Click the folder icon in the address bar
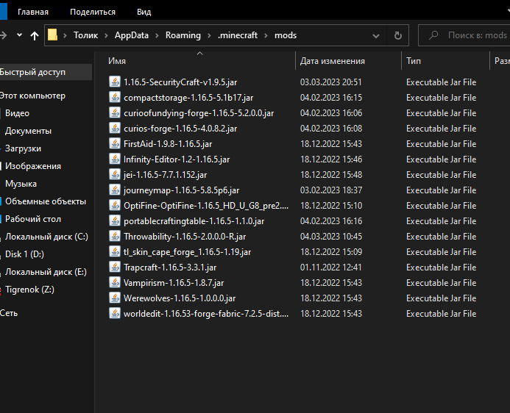510x413 pixels. 52,35
